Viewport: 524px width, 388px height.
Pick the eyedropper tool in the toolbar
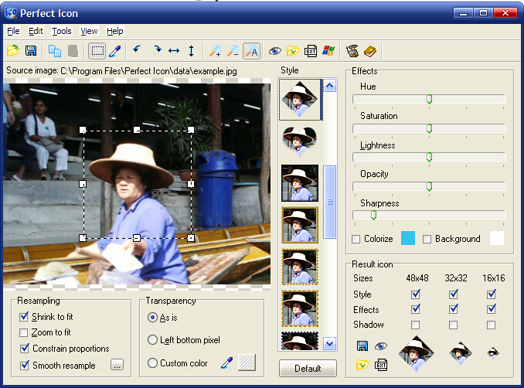point(115,51)
